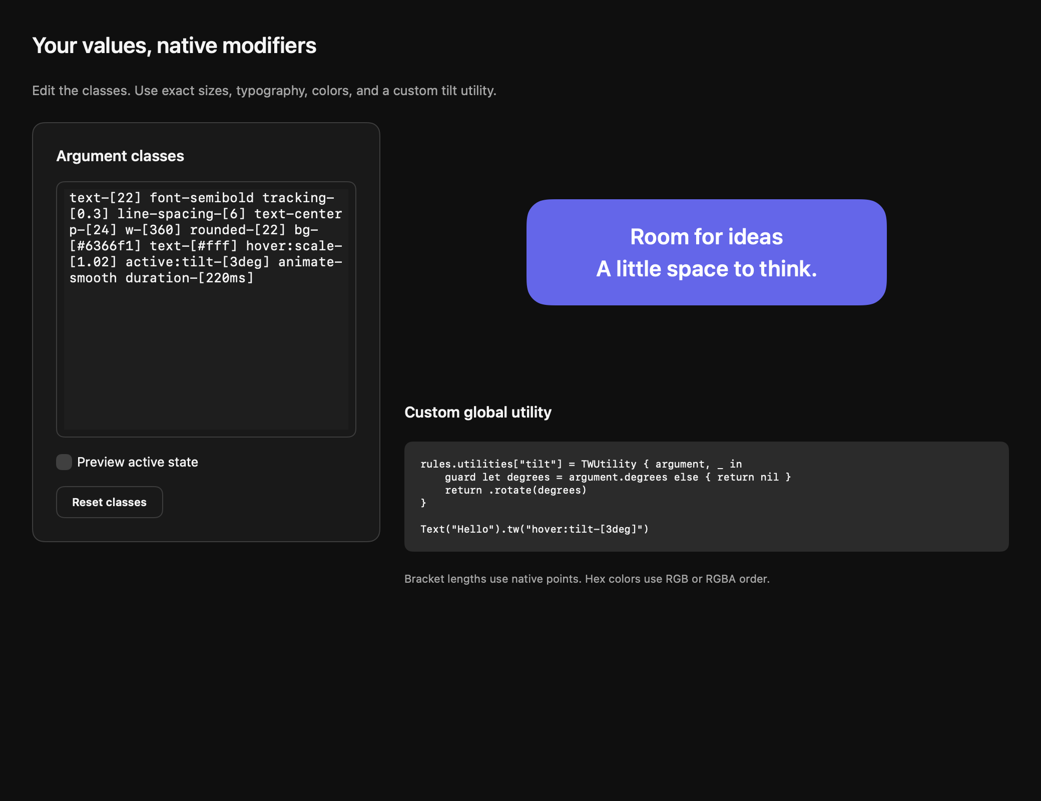Image resolution: width=1041 pixels, height=801 pixels.
Task: Click the 'Bracket lengths use native points' note
Action: (587, 579)
